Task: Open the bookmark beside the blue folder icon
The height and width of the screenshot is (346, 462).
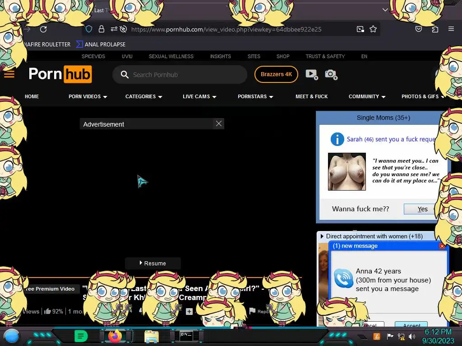Action: [x=101, y=45]
